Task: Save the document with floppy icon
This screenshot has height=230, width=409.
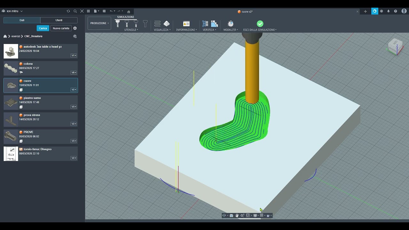Action: tap(104, 11)
